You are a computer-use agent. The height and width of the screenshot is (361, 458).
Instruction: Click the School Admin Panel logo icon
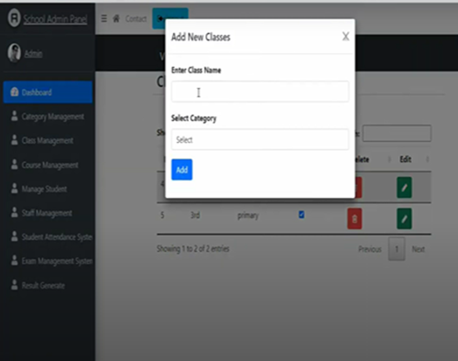(x=14, y=18)
